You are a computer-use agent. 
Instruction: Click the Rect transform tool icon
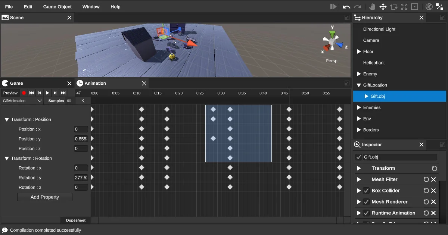pos(415,6)
